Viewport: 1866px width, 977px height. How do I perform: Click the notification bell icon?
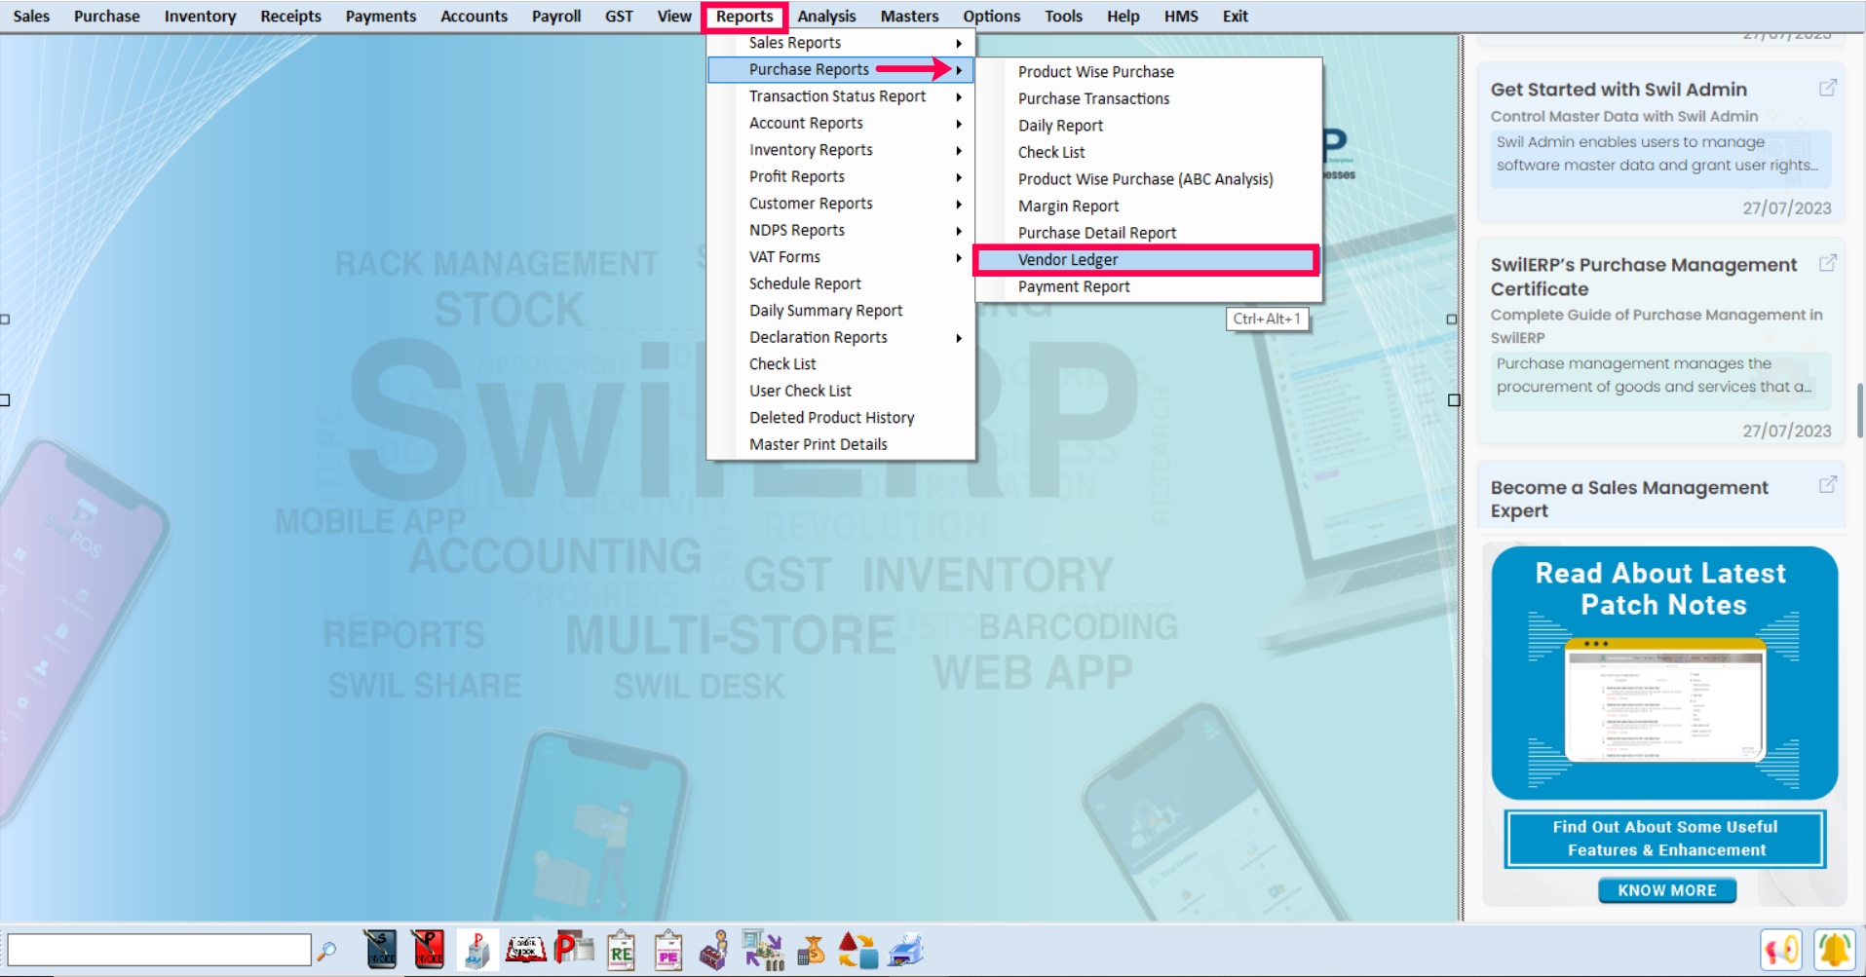tap(1834, 950)
